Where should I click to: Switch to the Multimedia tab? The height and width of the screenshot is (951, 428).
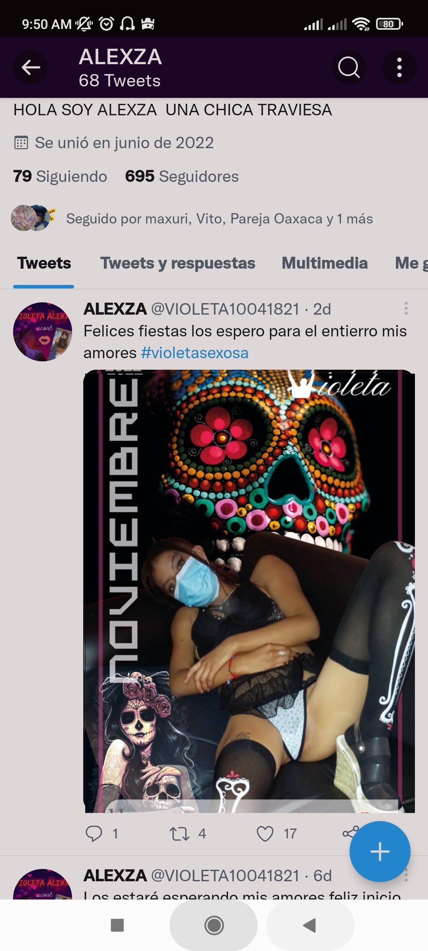(x=325, y=263)
